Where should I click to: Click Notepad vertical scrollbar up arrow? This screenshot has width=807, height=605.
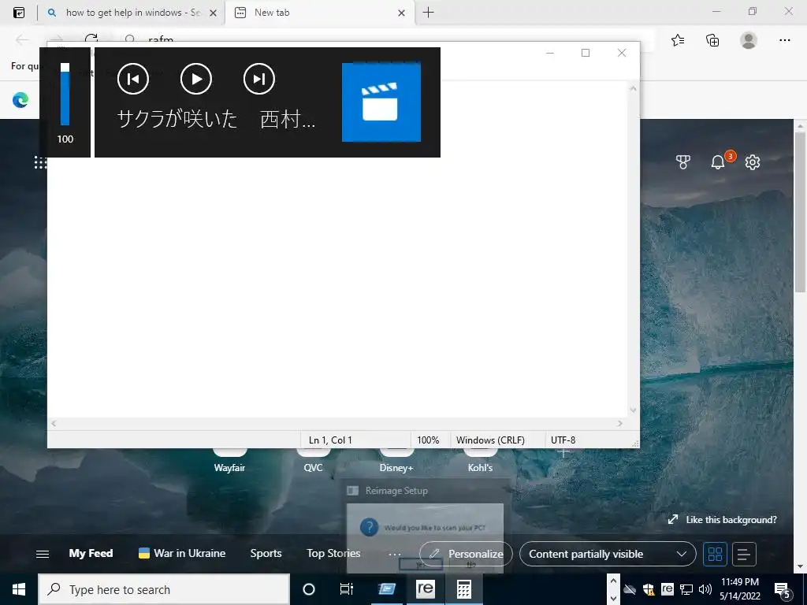point(633,88)
